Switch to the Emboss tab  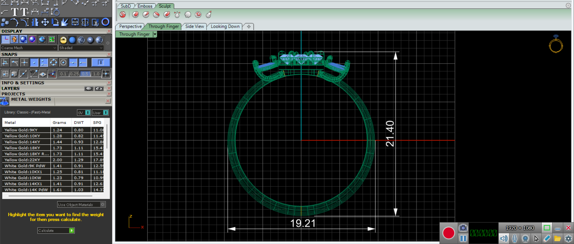(145, 6)
